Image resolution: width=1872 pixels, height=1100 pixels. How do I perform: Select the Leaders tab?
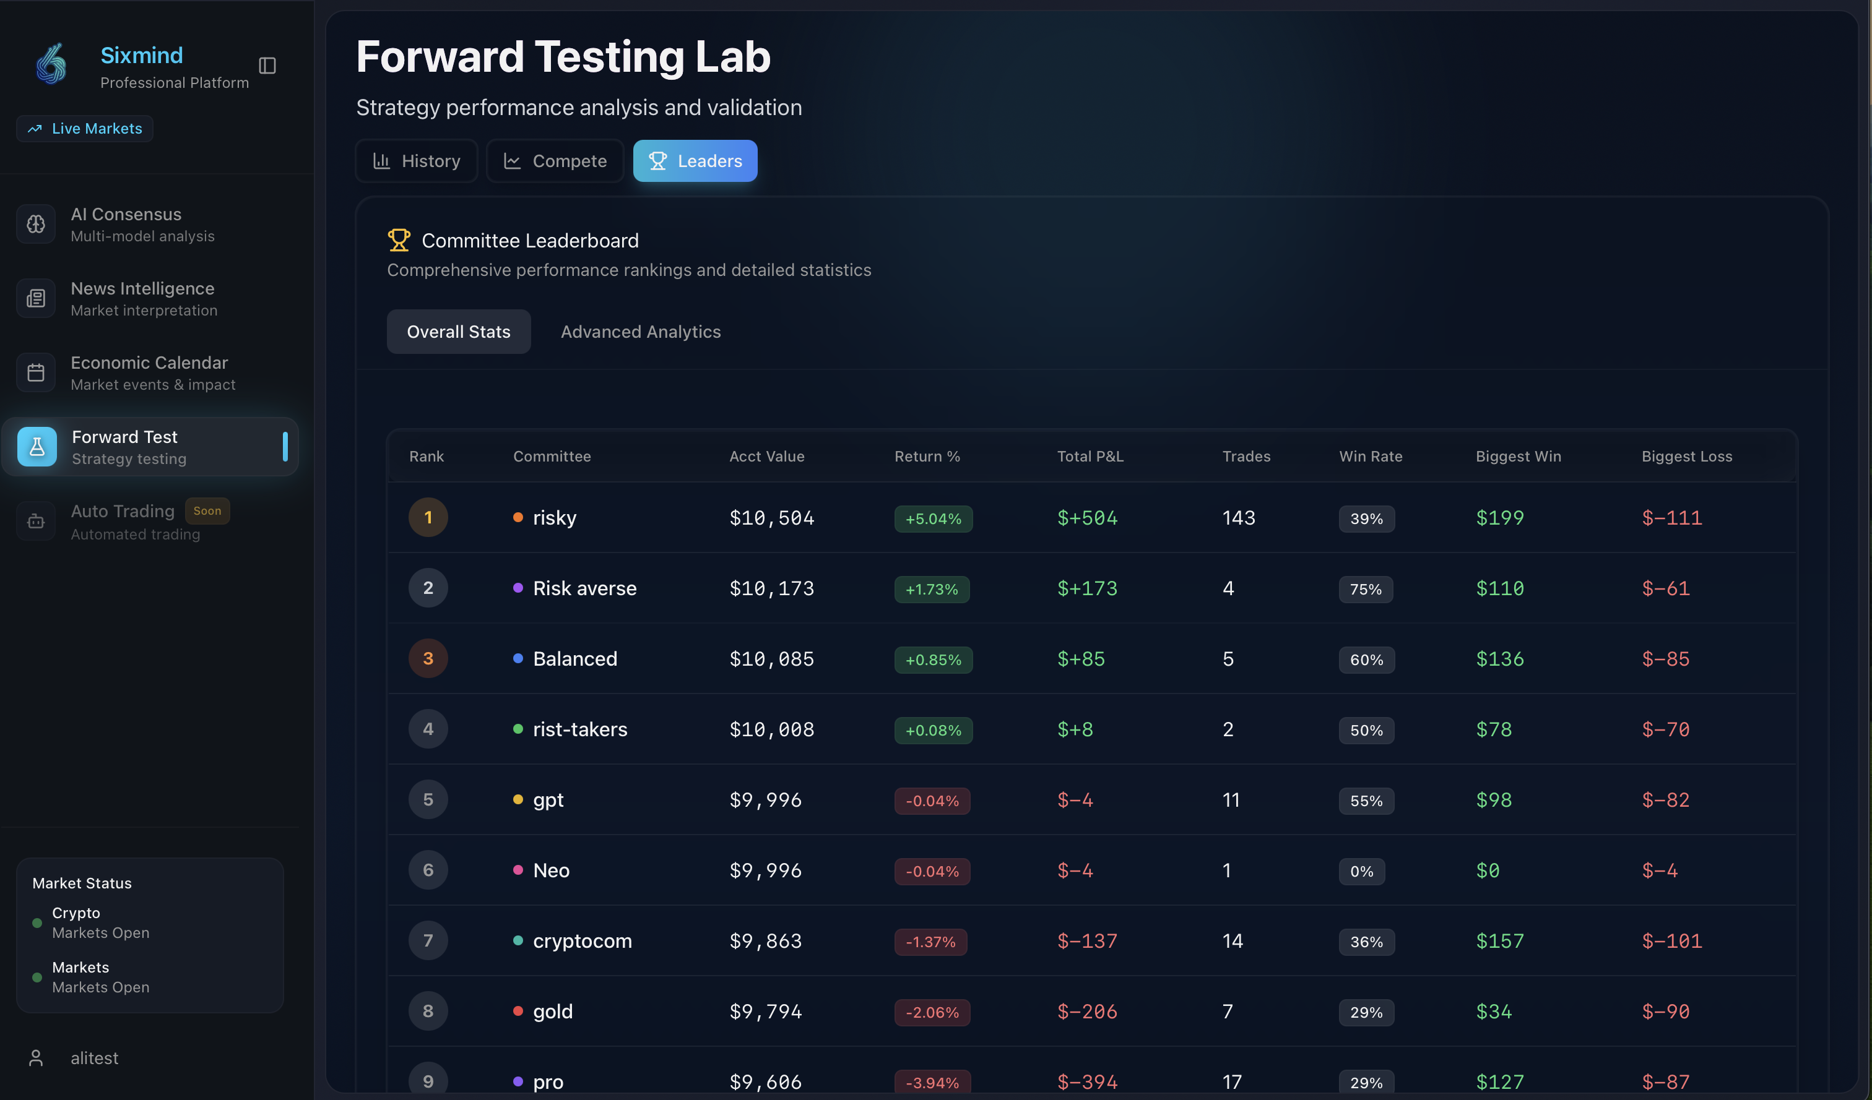point(695,161)
